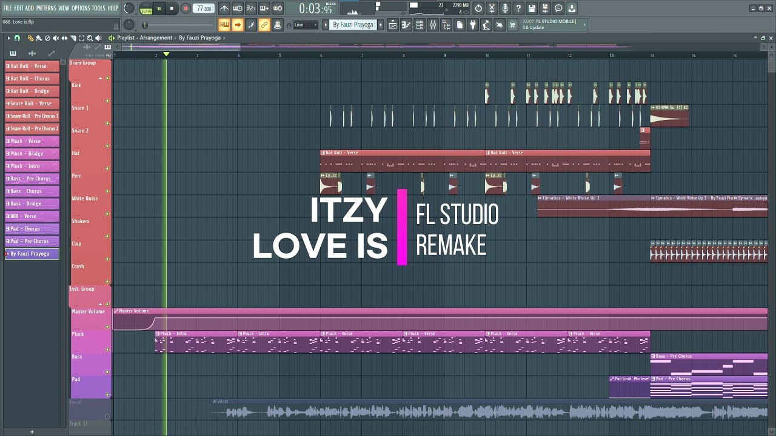Image resolution: width=776 pixels, height=436 pixels.
Task: Open the PATTERNS menu
Action: tap(46, 8)
